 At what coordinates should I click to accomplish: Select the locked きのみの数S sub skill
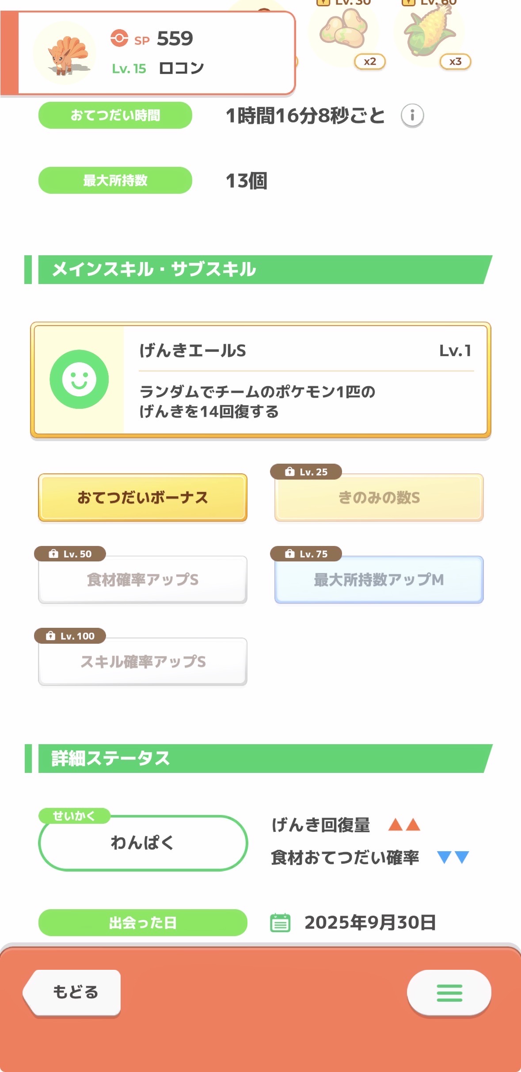pyautogui.click(x=379, y=497)
